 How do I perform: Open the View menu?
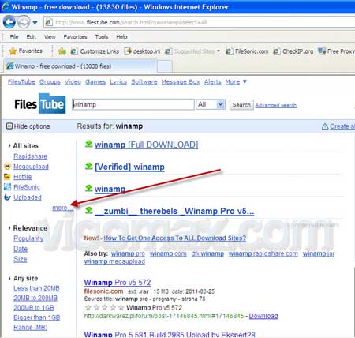tap(50, 37)
